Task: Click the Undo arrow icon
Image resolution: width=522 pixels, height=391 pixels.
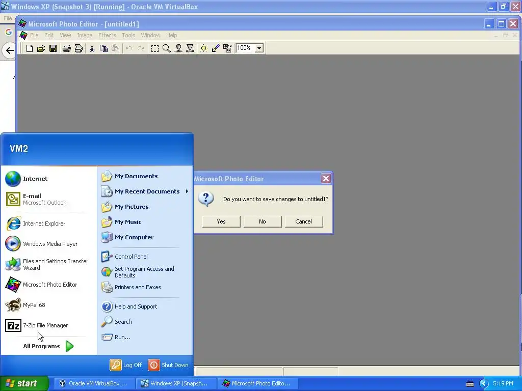Action: [129, 48]
